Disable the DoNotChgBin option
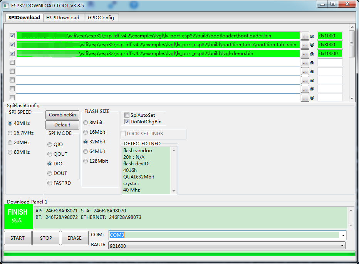Viewport: 359px width, 264px height. tap(127, 122)
